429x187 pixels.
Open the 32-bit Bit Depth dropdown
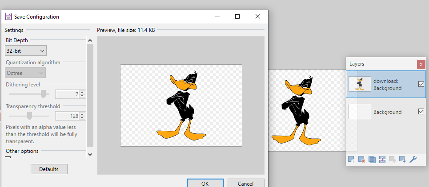click(x=26, y=51)
